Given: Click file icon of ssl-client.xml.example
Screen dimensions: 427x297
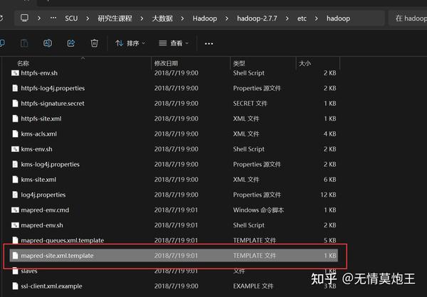Looking at the screenshot, I should point(15,286).
